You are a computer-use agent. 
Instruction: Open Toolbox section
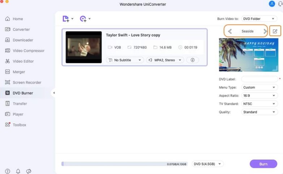click(19, 125)
